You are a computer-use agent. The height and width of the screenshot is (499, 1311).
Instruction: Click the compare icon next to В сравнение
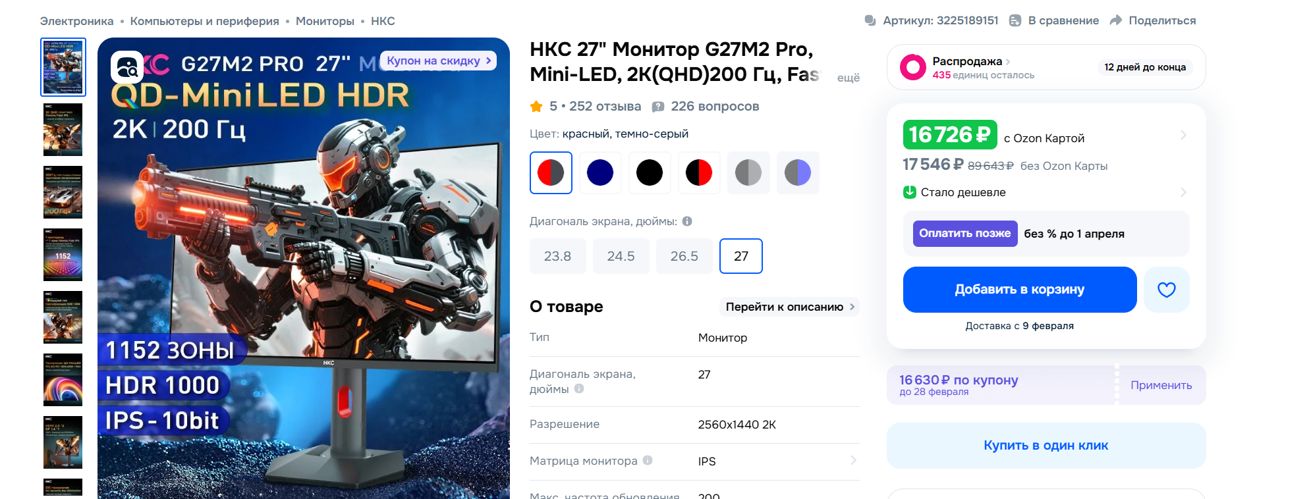point(1015,20)
